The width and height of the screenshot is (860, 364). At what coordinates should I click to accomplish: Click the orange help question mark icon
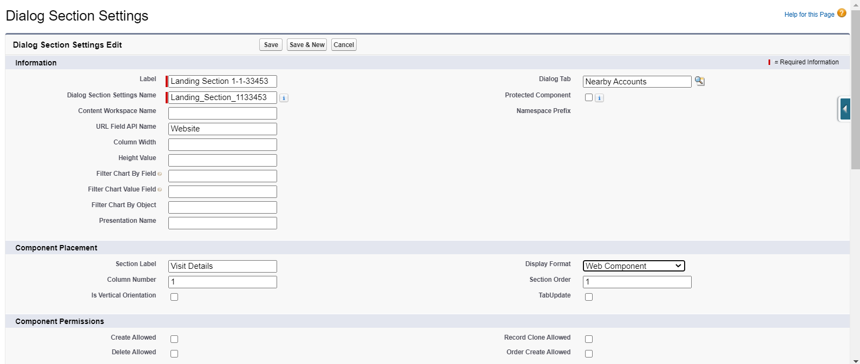coord(842,14)
